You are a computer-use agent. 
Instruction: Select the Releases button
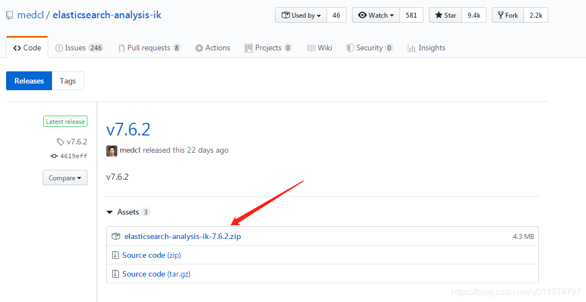tap(29, 81)
